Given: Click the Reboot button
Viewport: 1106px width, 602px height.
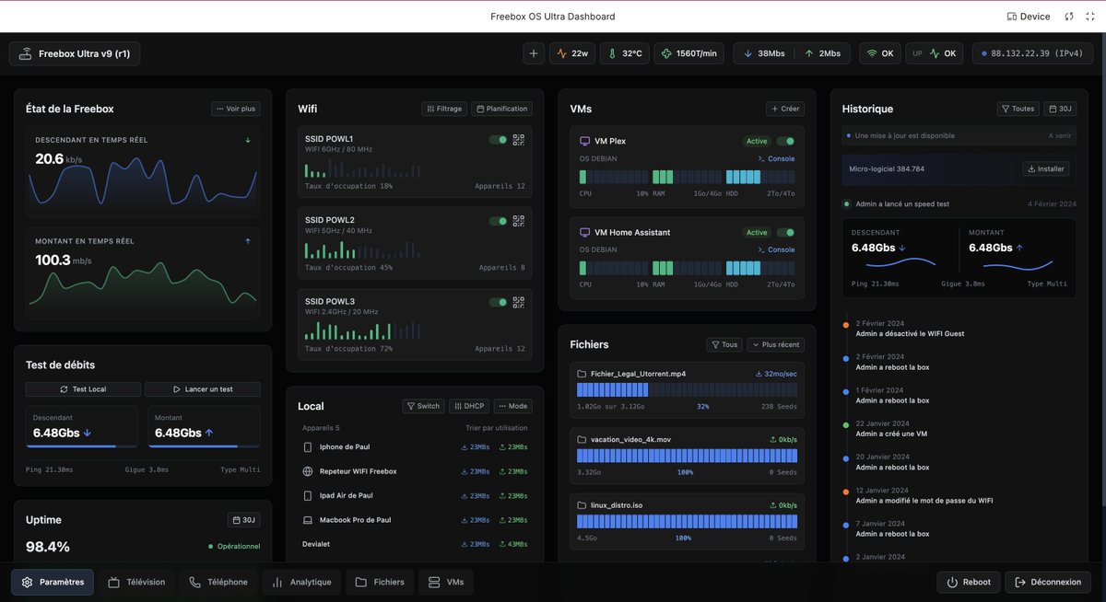Looking at the screenshot, I should pos(968,582).
